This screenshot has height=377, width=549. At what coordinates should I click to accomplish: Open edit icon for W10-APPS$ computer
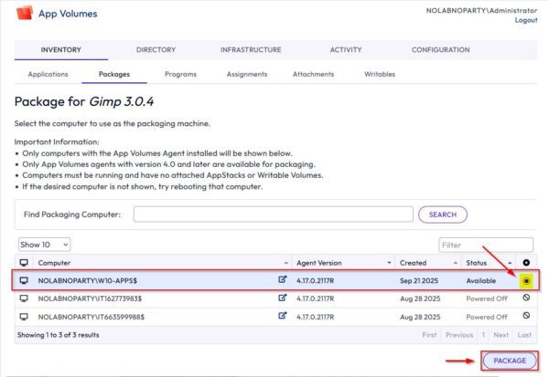coord(282,279)
